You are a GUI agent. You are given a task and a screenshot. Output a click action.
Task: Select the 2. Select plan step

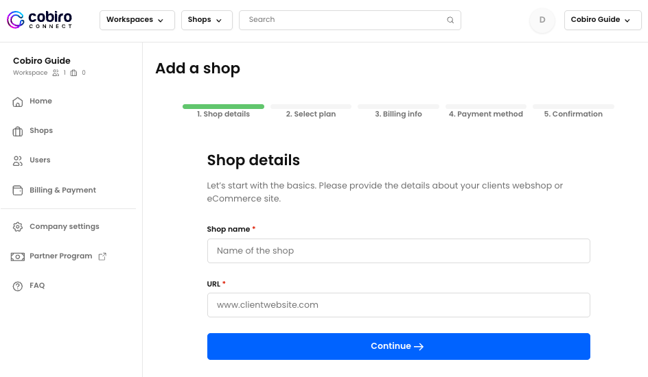(311, 114)
